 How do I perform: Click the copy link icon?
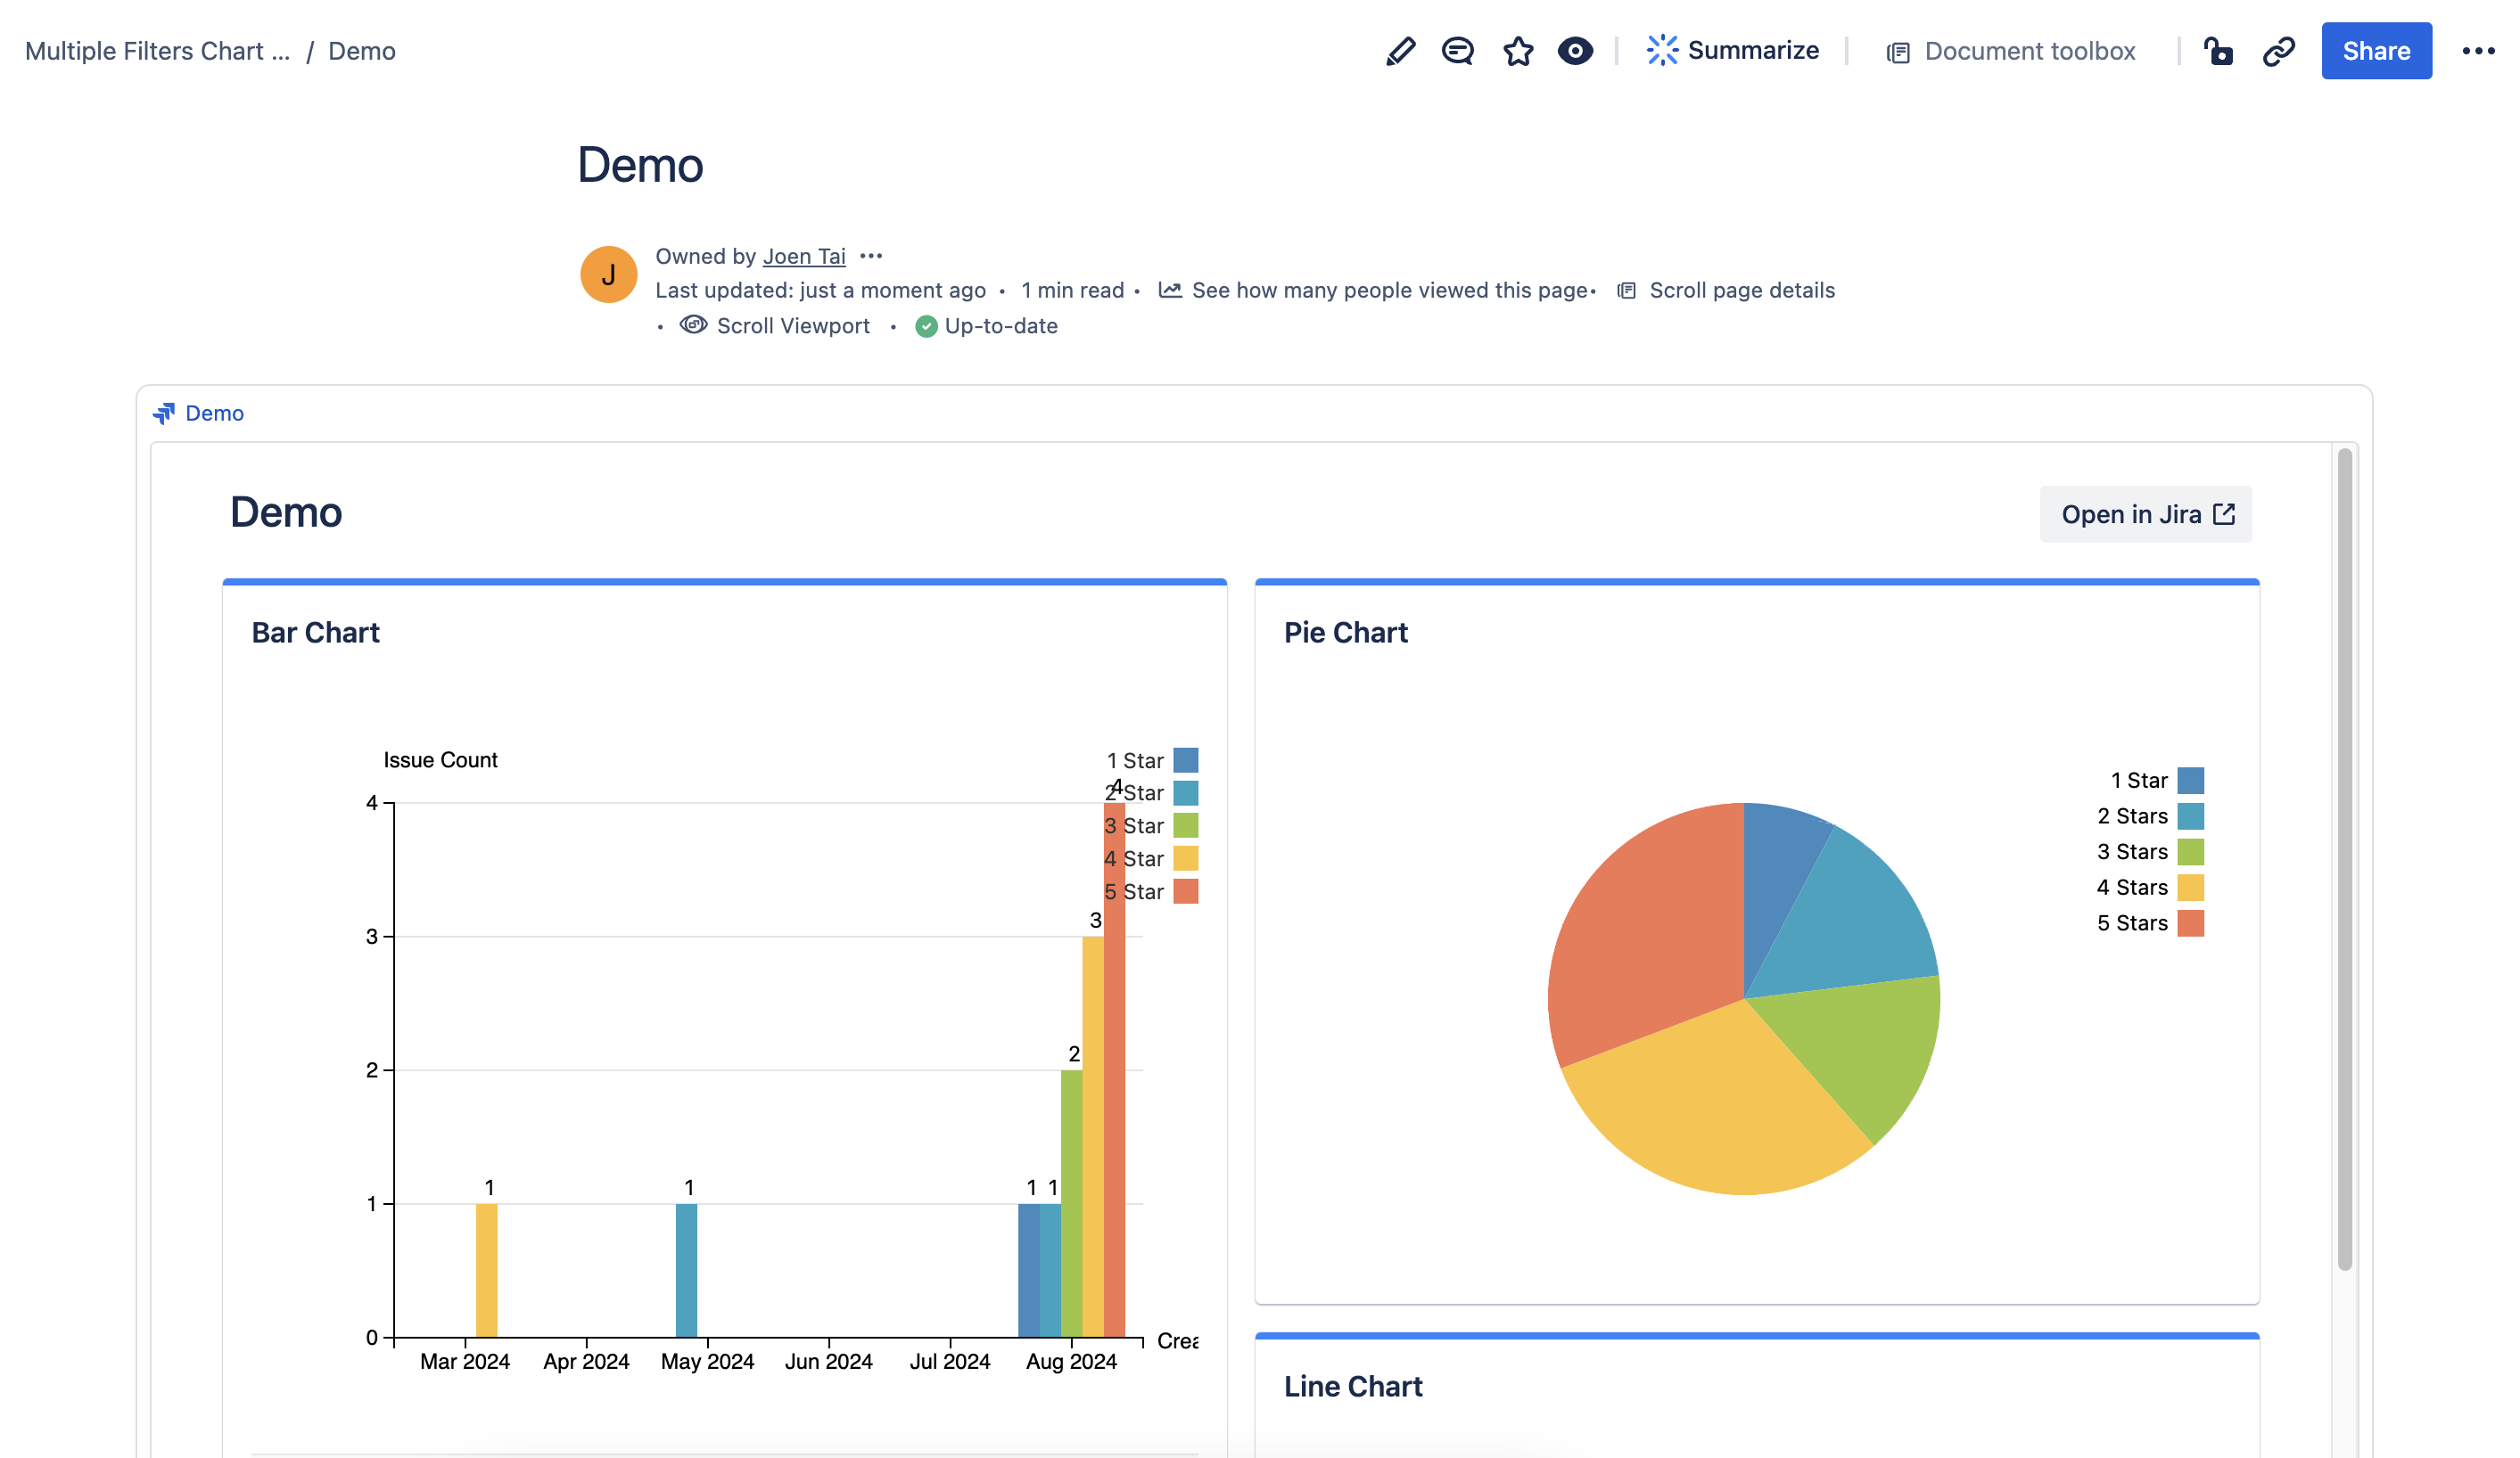2277,50
